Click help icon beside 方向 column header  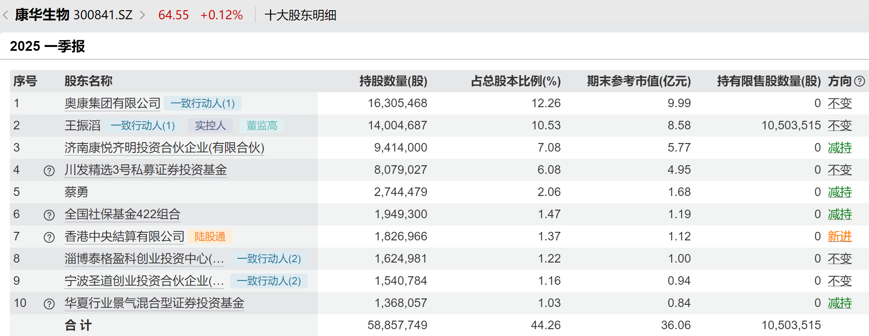860,81
